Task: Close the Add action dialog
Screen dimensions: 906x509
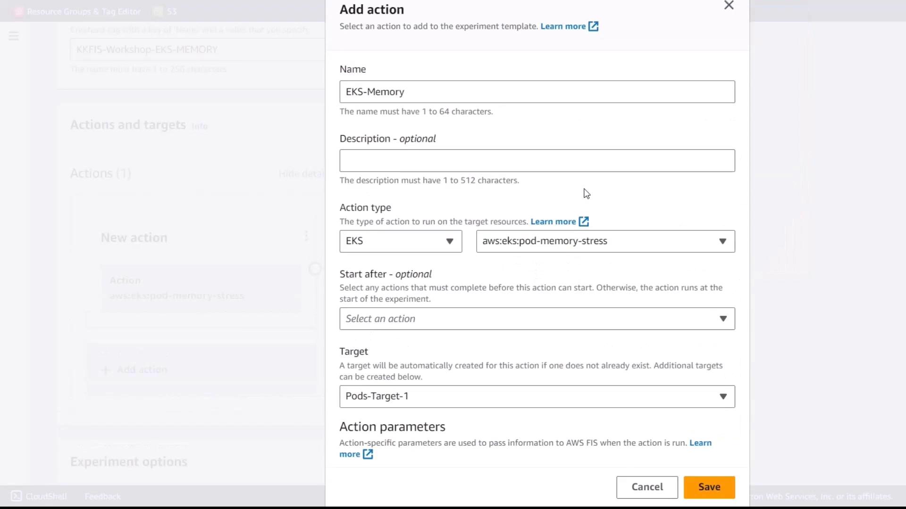Action: click(x=729, y=5)
